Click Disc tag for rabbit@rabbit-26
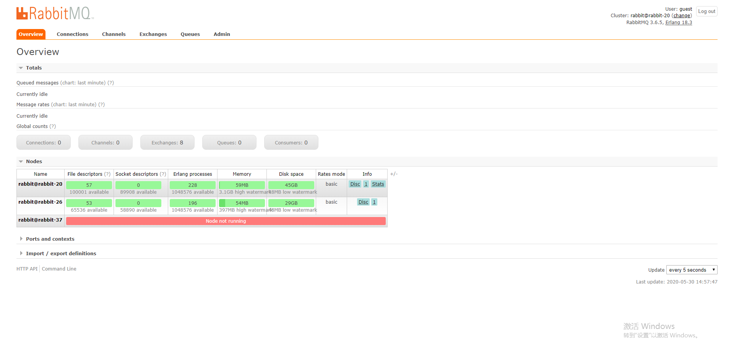734x358 pixels. (364, 202)
